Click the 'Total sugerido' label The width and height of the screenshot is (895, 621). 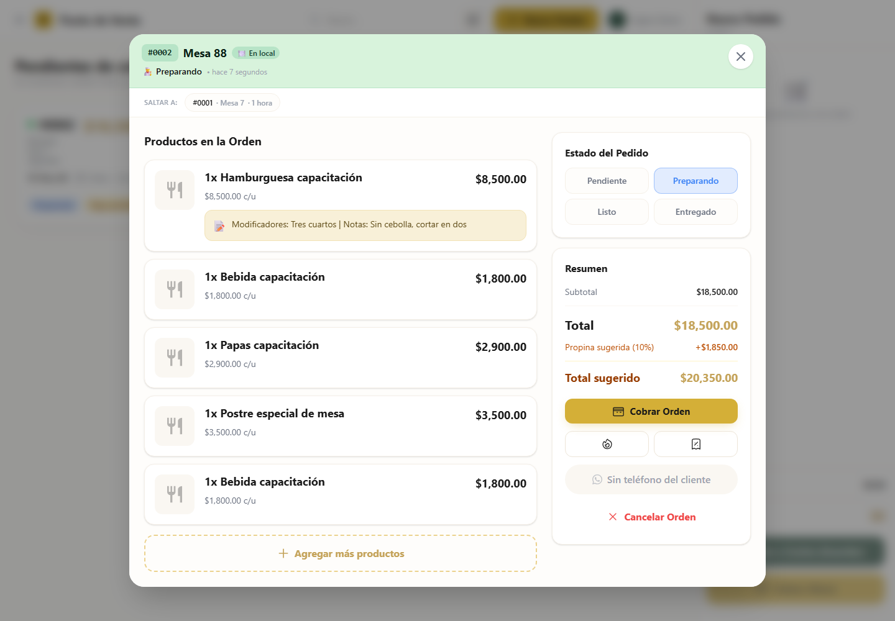click(x=602, y=378)
